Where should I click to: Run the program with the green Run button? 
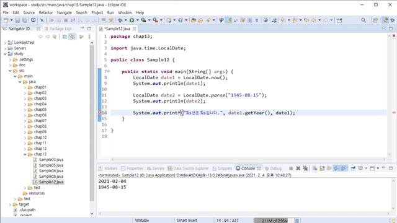point(132,20)
